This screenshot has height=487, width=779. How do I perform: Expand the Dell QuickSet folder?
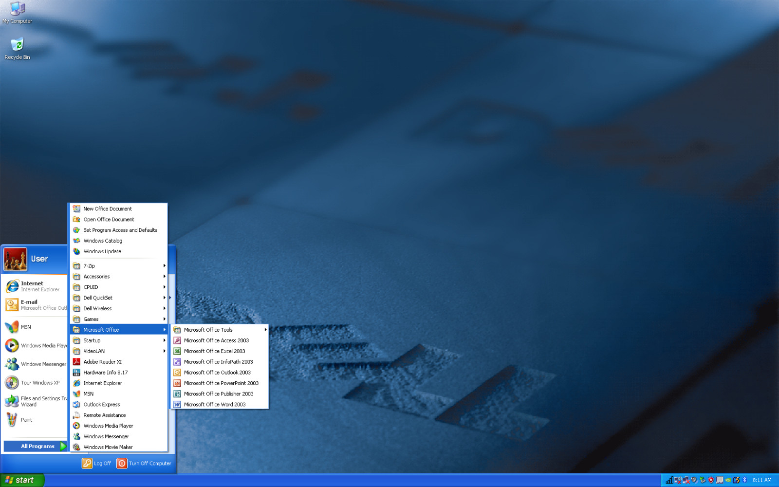(x=119, y=298)
